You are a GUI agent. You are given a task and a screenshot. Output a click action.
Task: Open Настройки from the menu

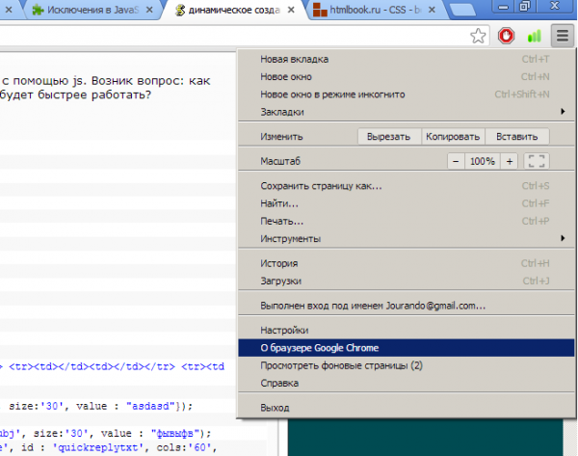[407, 331]
